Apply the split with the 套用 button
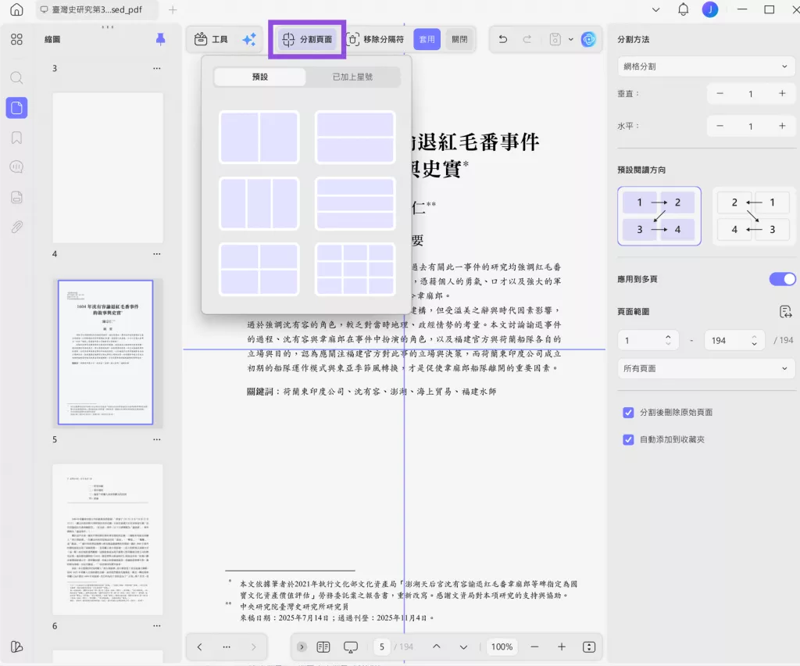This screenshot has height=666, width=800. click(x=426, y=39)
